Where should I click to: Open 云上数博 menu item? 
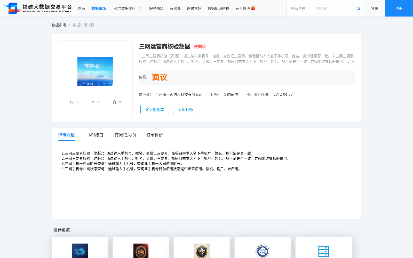pos(243,9)
